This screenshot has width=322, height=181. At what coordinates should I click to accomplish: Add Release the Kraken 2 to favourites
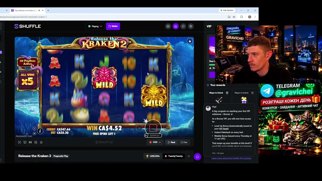[41, 142]
